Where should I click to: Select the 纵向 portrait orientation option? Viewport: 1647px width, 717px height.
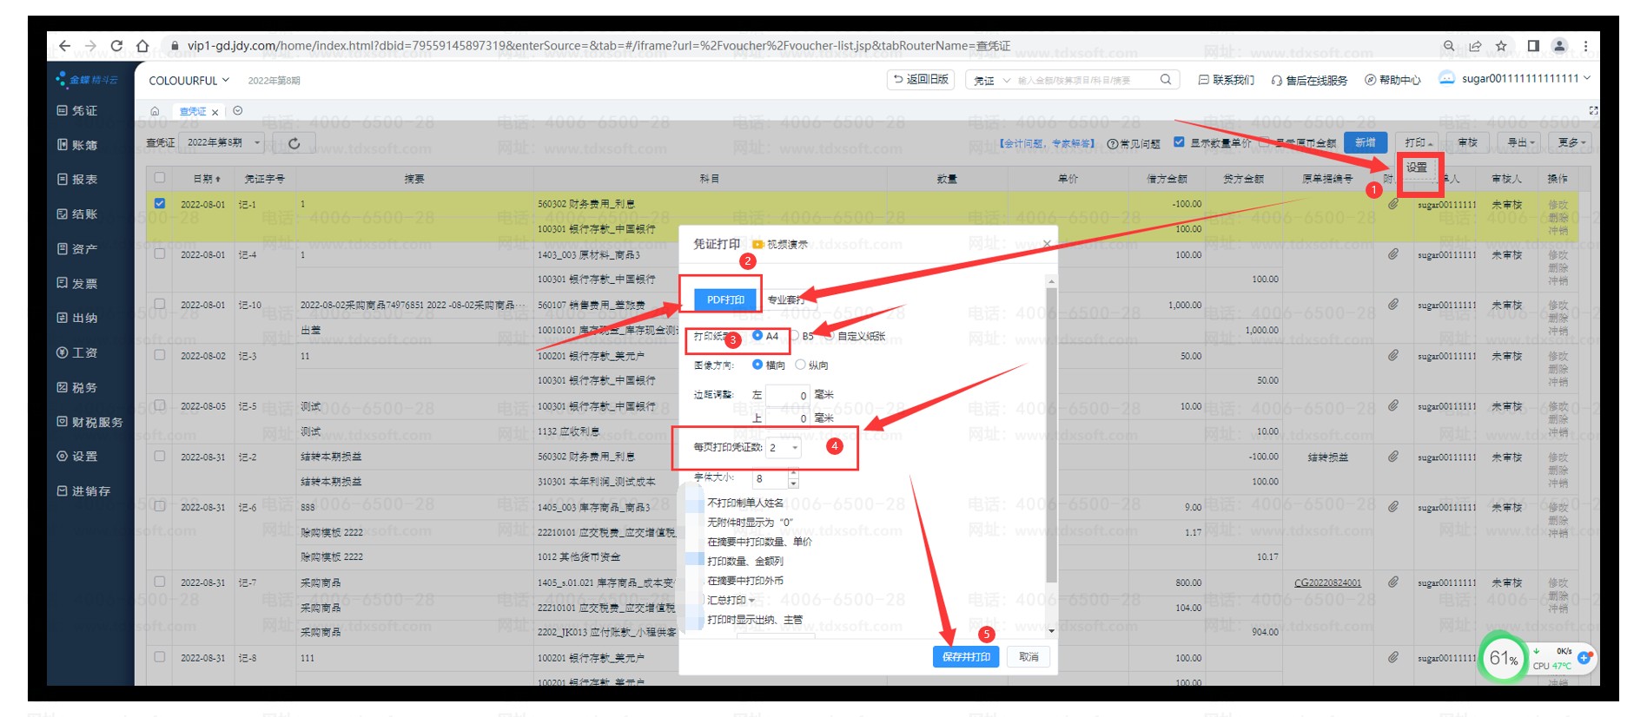tap(800, 365)
